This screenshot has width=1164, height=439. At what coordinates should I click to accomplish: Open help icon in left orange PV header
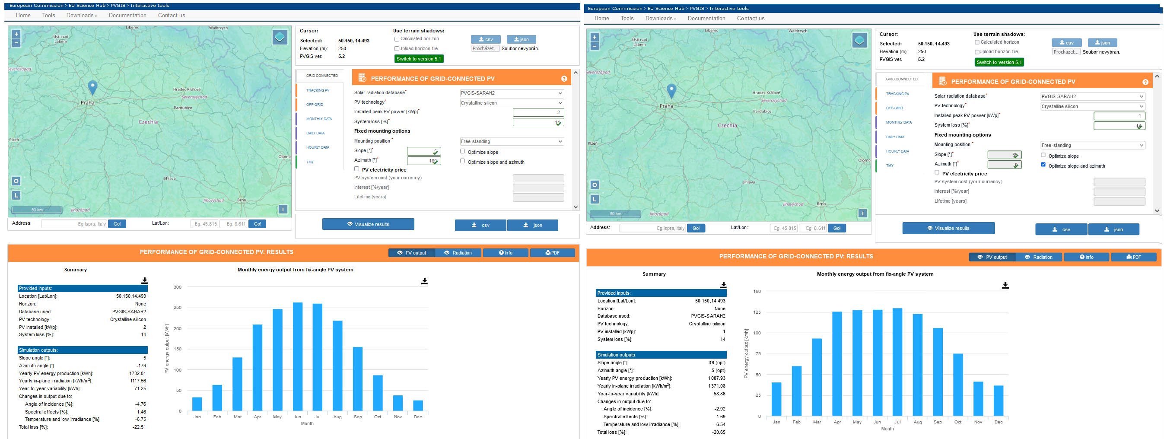(x=564, y=79)
